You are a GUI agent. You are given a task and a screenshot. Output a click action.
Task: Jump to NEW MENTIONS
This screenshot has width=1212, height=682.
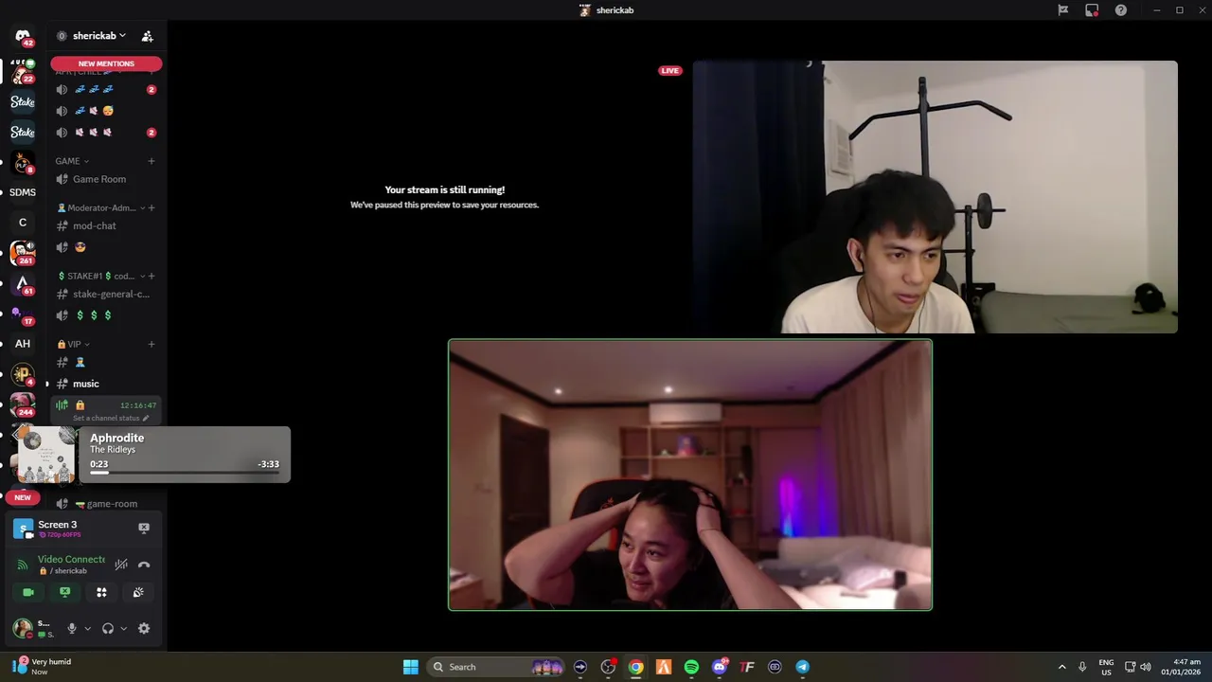pos(106,63)
